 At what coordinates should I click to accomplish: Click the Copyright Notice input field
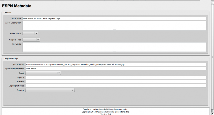click(x=116, y=86)
